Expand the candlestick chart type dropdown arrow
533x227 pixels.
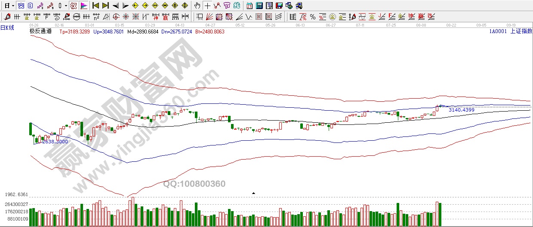click(65, 6)
